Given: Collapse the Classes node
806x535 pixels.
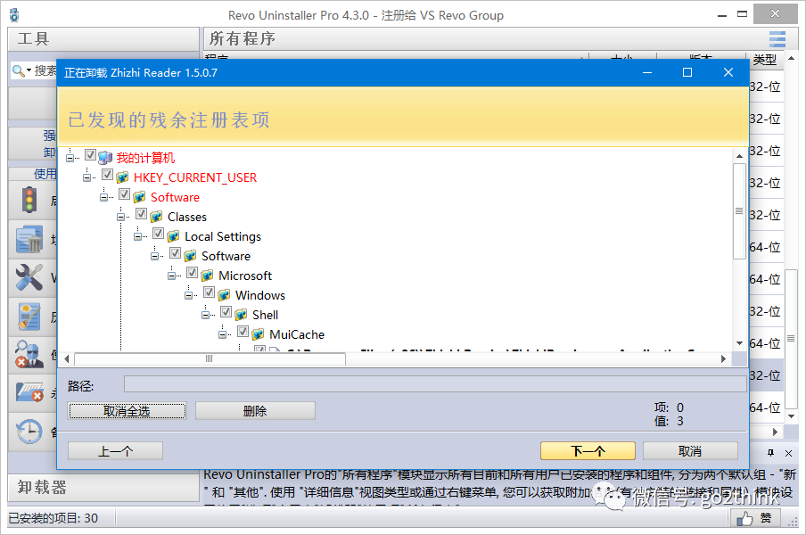Looking at the screenshot, I should click(x=120, y=217).
